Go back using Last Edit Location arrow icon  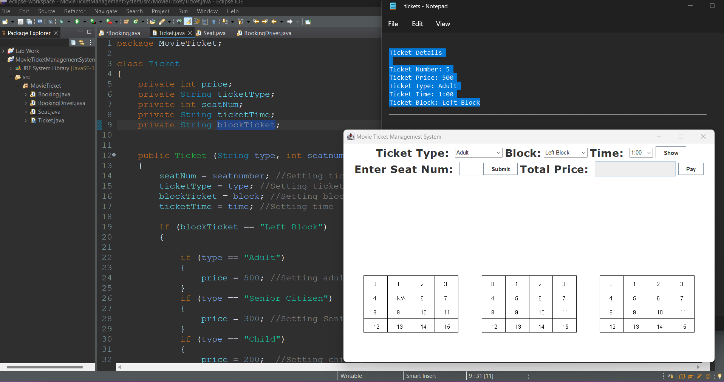pyautogui.click(x=255, y=22)
